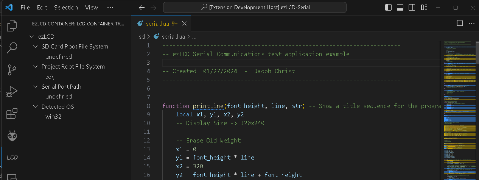
Task: Click the sd breadcrumb segment
Action: pos(142,37)
